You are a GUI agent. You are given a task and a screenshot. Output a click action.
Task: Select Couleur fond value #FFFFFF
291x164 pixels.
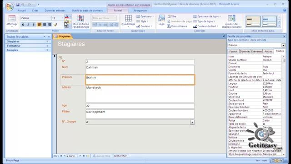pyautogui.click(x=271, y=100)
